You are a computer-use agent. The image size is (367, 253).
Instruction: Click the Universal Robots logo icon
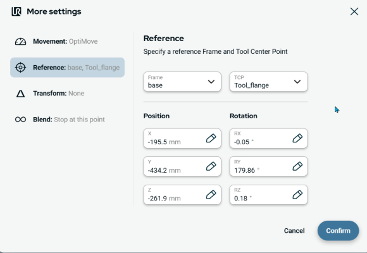16,11
